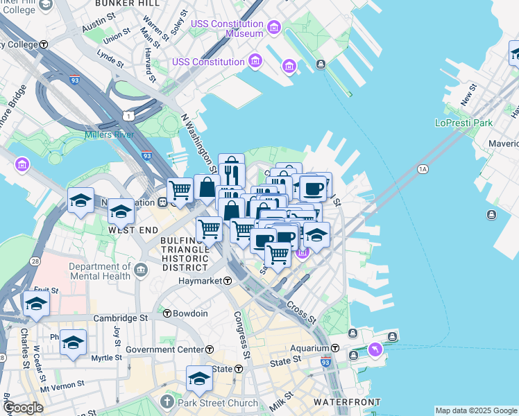Select the Mt Vernon St label
Image resolution: width=519 pixels, height=416 pixels.
(62, 387)
